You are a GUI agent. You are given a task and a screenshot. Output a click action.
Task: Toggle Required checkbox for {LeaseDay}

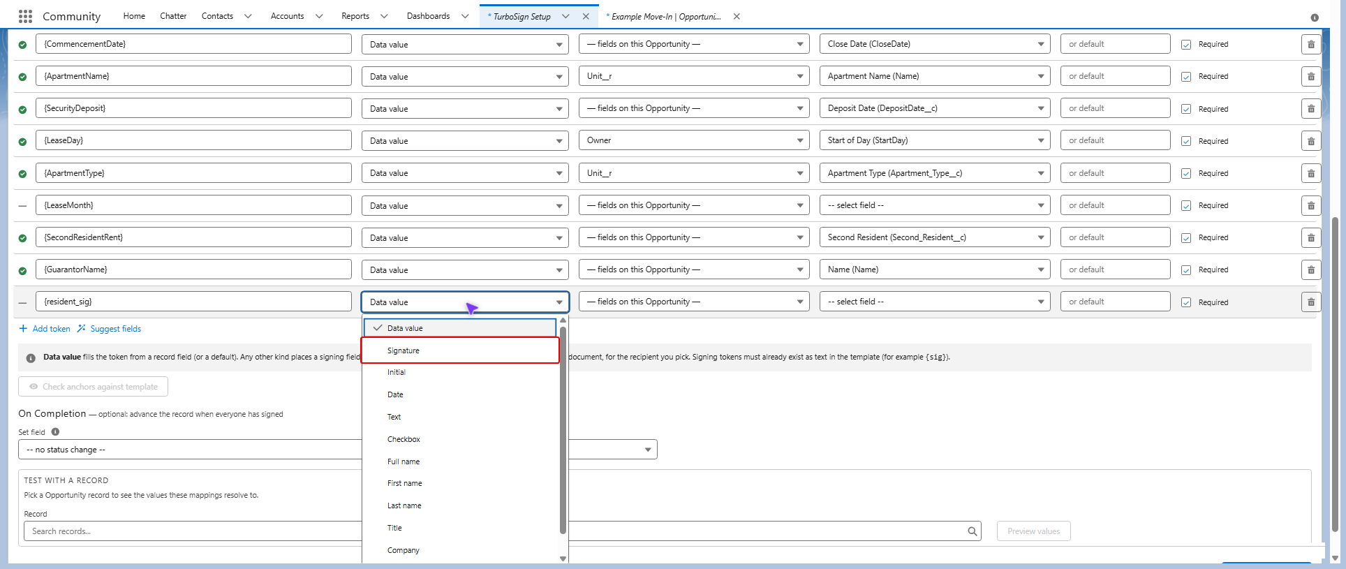tap(1186, 141)
